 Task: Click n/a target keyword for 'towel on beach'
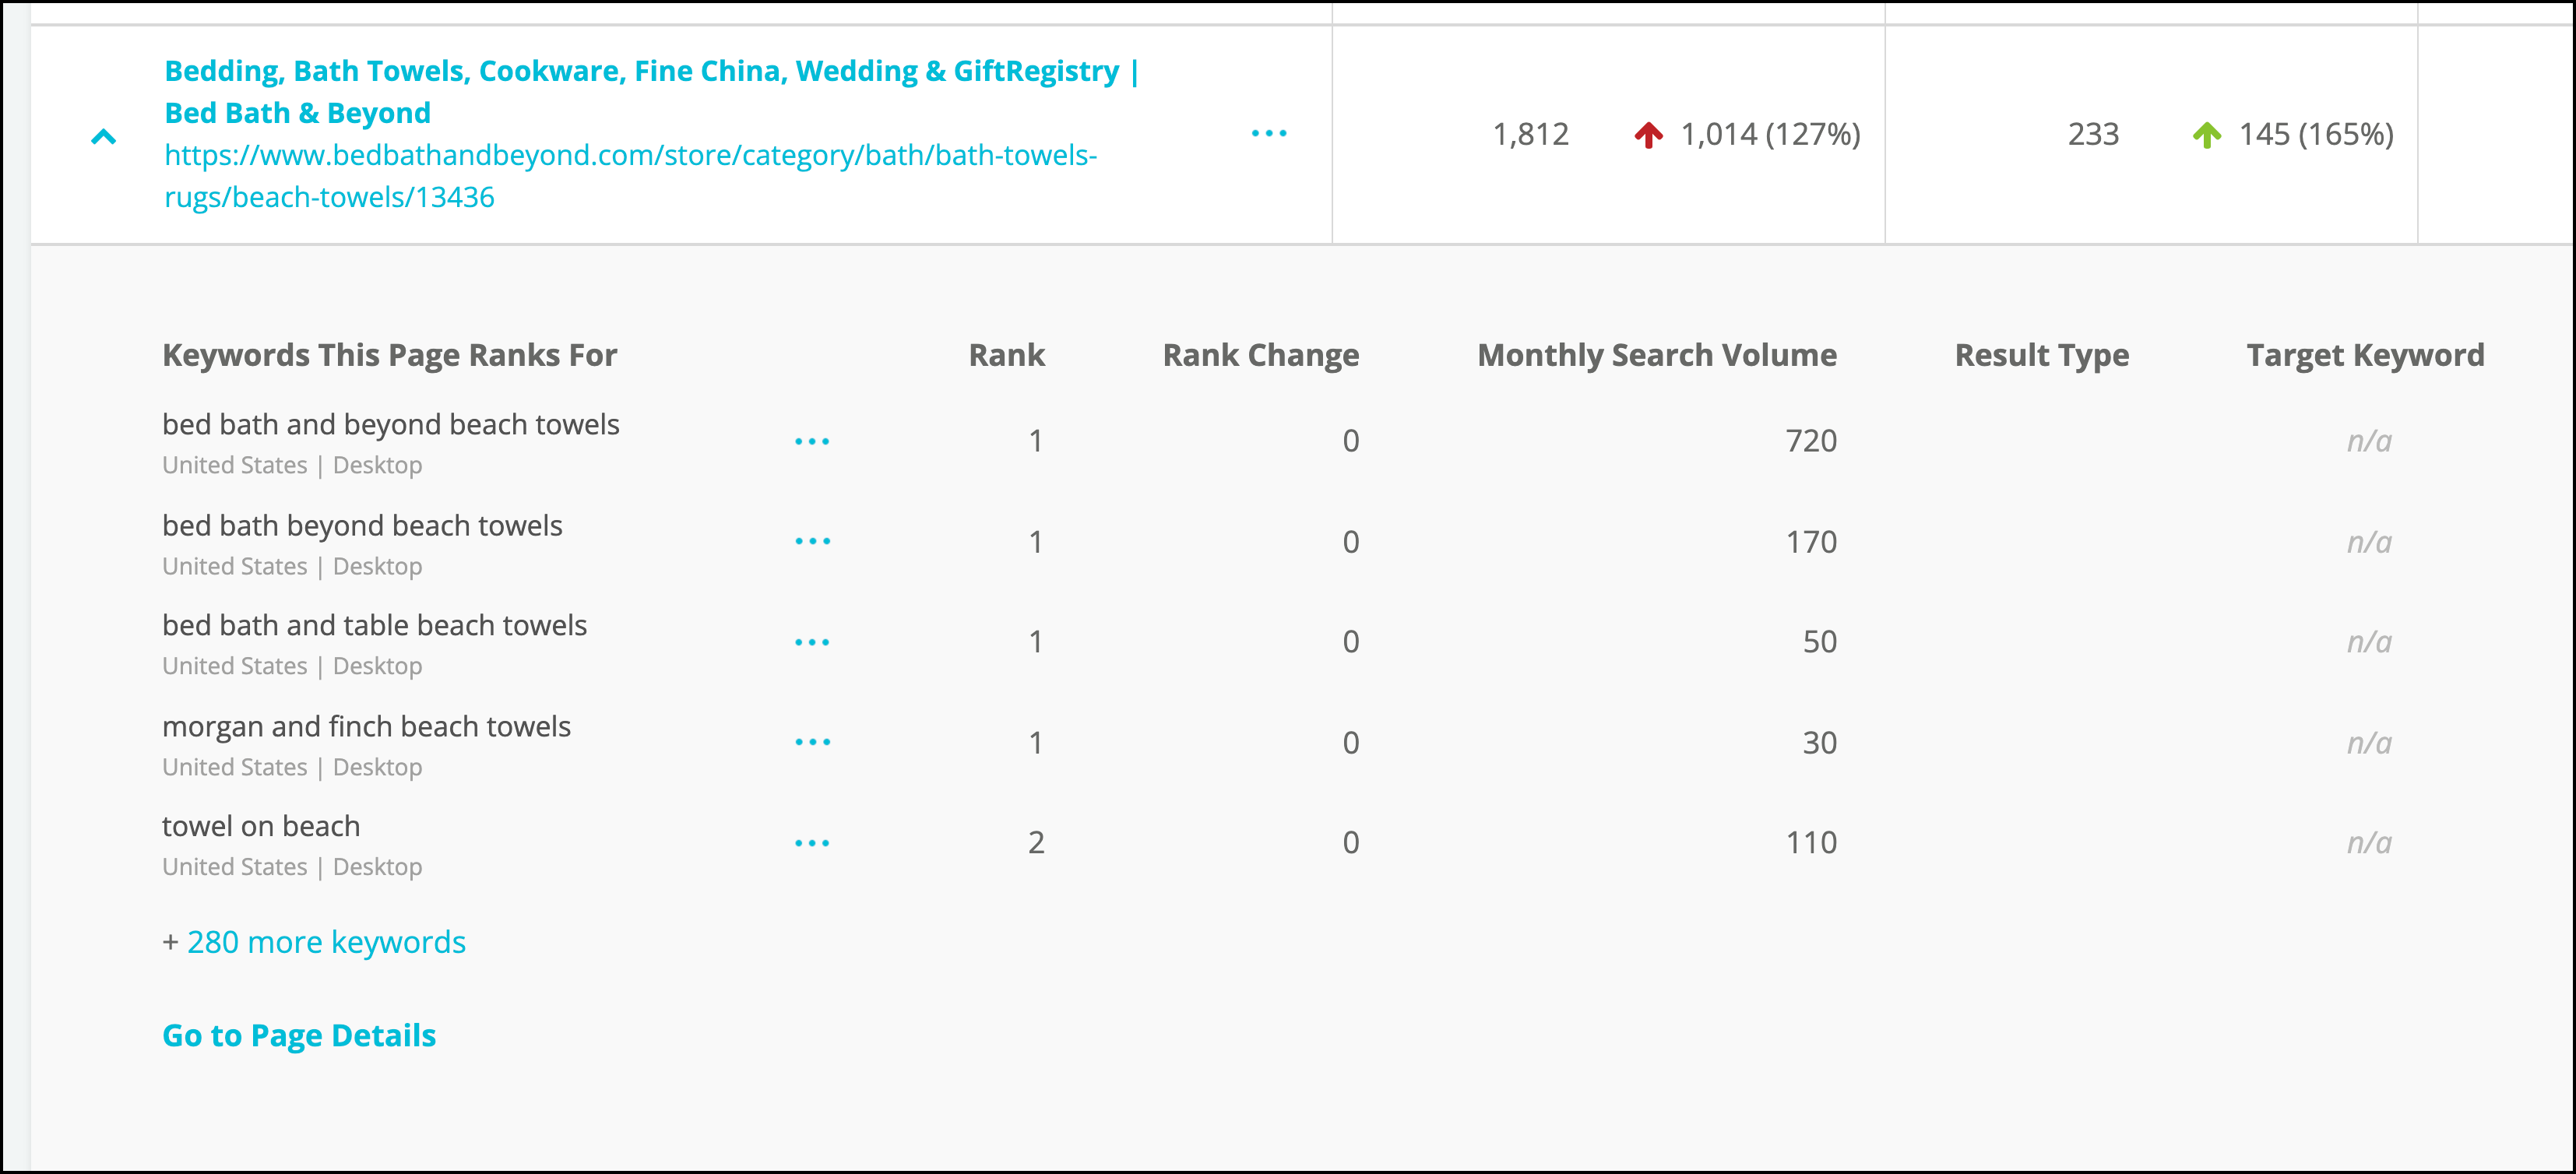[x=2369, y=842]
